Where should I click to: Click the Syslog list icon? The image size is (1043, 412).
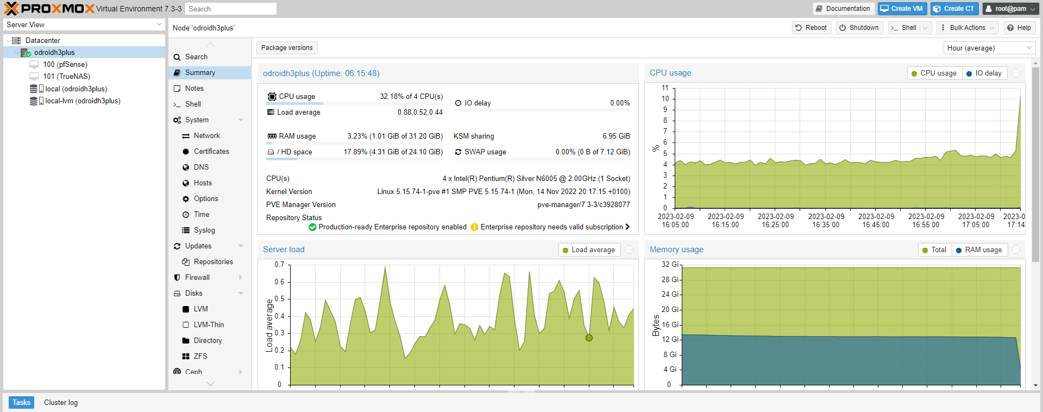186,230
